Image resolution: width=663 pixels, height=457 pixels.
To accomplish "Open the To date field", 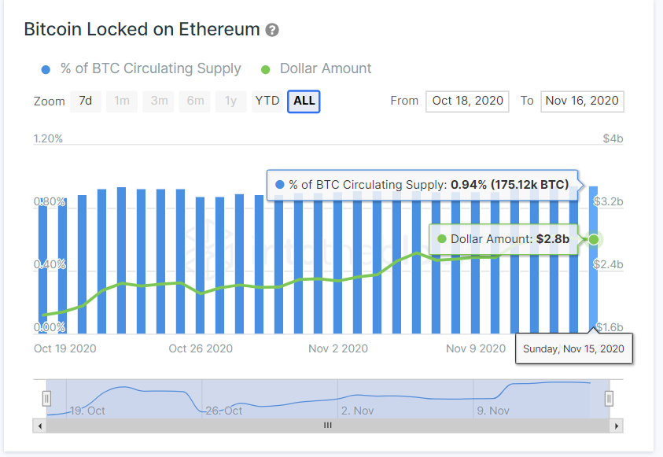I will pos(582,101).
